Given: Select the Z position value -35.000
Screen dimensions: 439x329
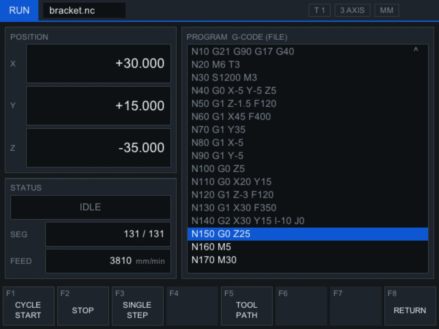Looking at the screenshot, I should coord(98,148).
